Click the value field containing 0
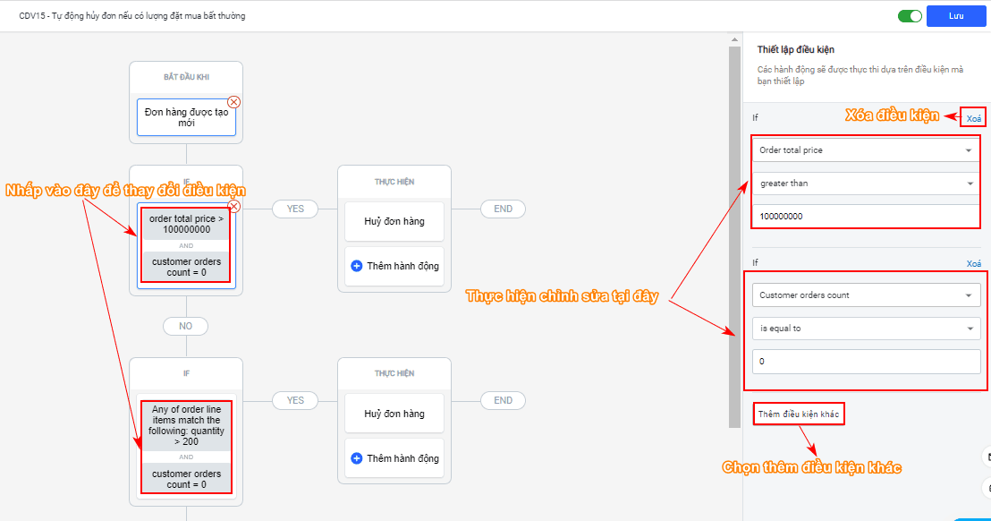 tap(865, 362)
